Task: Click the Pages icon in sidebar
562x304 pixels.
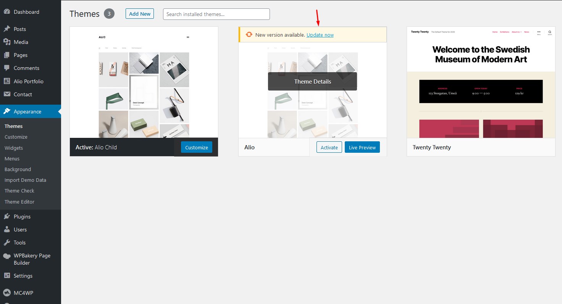Action: 7,55
